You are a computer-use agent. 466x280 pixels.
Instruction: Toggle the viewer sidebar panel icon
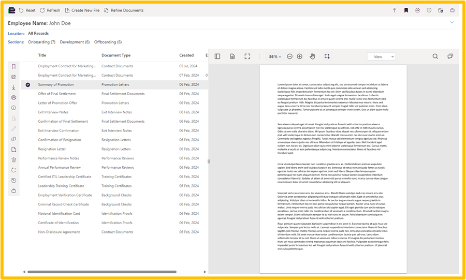pos(217,56)
